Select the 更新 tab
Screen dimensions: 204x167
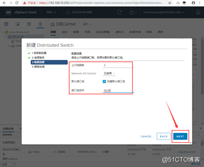pyautogui.click(x=160, y=32)
